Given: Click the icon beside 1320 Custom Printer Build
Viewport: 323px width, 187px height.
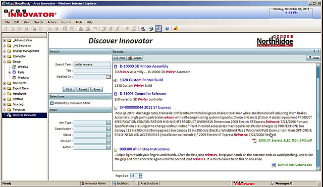Looking at the screenshot, I should pyautogui.click(x=116, y=80).
